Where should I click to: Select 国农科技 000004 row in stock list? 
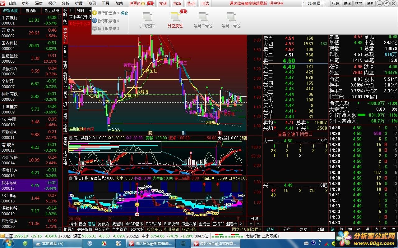pyautogui.click(x=29, y=46)
